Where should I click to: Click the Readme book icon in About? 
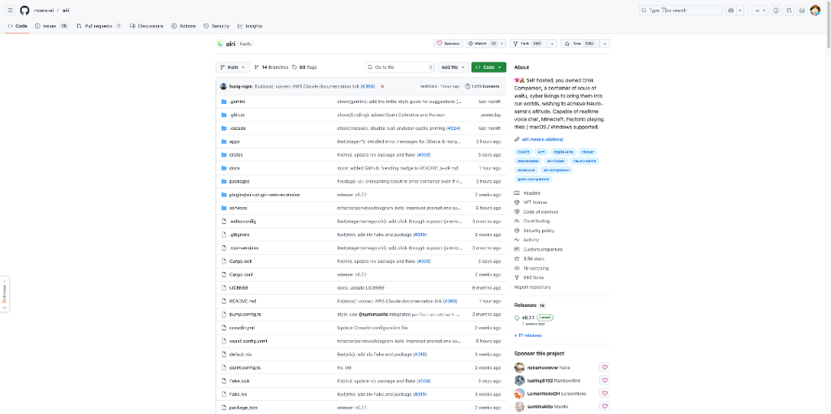(517, 193)
